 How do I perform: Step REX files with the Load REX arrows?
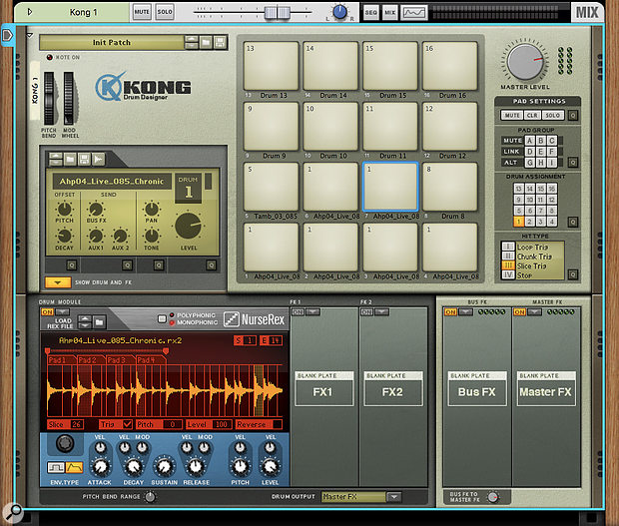point(85,322)
